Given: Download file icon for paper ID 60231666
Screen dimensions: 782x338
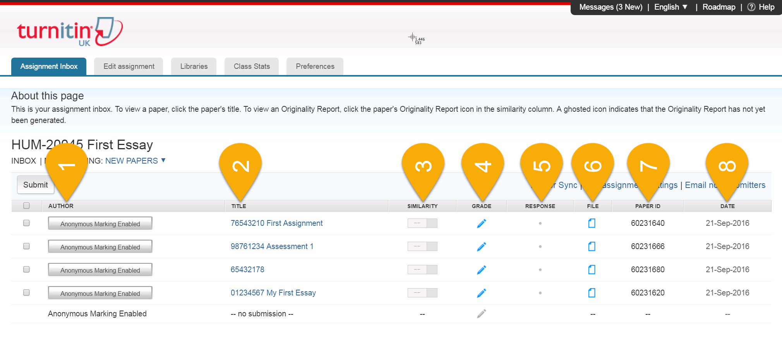Looking at the screenshot, I should (x=592, y=246).
